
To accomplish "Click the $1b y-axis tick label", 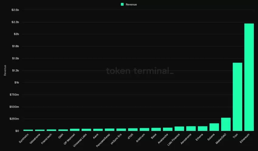I will 17,82.
